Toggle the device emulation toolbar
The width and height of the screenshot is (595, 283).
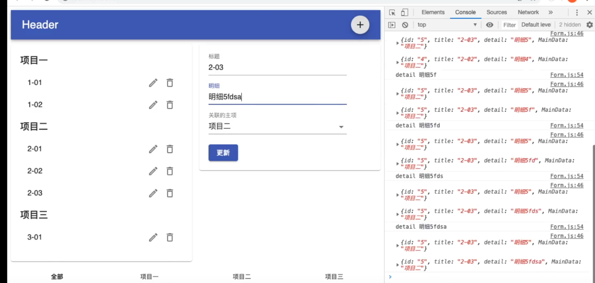click(403, 12)
